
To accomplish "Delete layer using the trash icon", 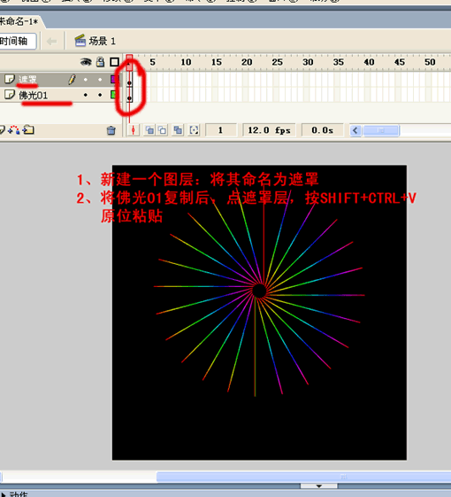I will (x=111, y=130).
